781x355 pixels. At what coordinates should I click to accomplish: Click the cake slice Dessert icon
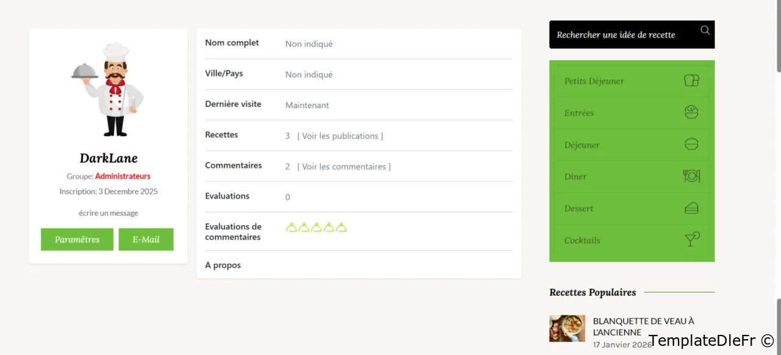[691, 208]
